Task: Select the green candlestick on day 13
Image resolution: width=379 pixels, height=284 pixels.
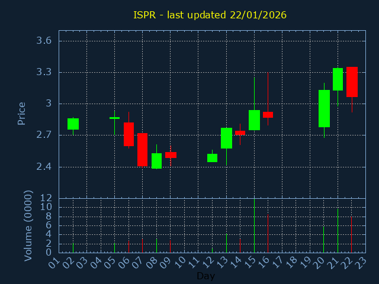Action: point(226,138)
